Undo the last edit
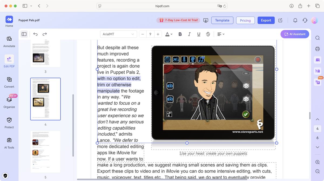The width and height of the screenshot is (324, 181). coord(36,34)
